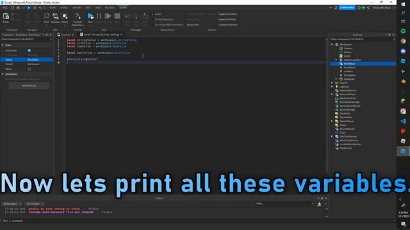Toggle the Archivable checkbox
Screen dimensions: 410x230
coord(29,50)
